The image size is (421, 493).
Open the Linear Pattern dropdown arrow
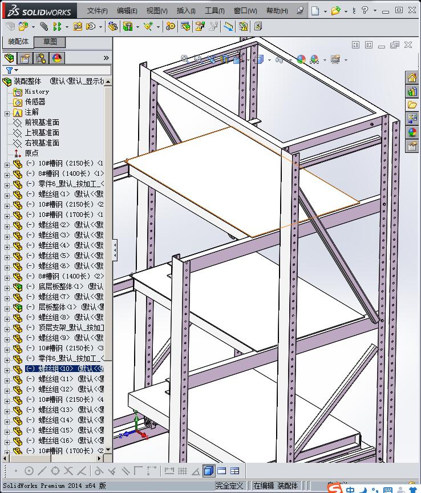coord(67,27)
